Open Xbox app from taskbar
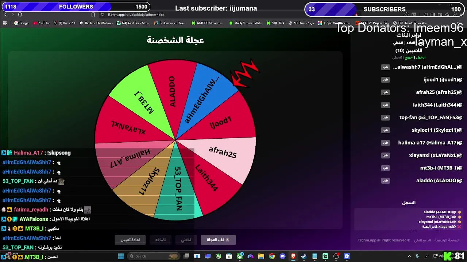Viewport: 467px width, 262px height. (x=240, y=256)
